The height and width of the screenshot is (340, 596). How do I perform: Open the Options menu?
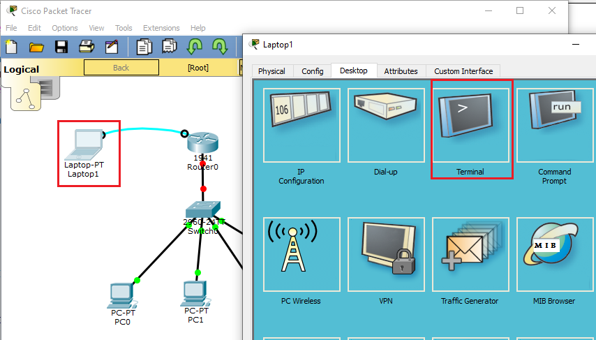(65, 28)
